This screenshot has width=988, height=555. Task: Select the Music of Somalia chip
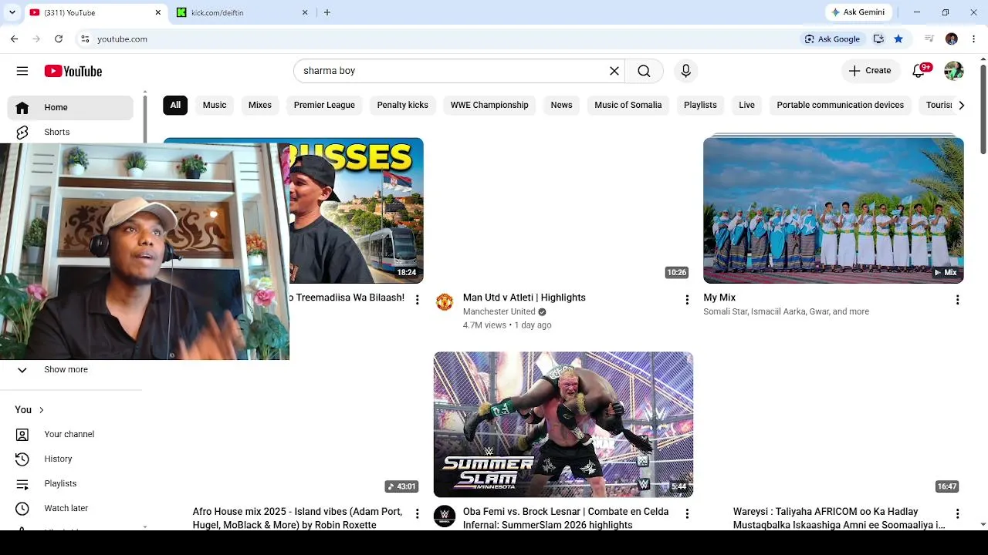coord(628,105)
